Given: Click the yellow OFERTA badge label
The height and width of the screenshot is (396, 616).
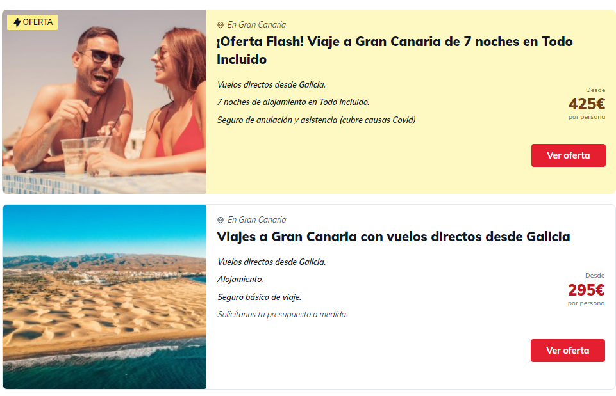Looking at the screenshot, I should pos(32,22).
